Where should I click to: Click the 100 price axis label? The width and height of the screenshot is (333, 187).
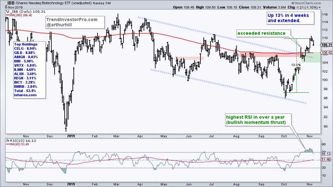click(325, 80)
